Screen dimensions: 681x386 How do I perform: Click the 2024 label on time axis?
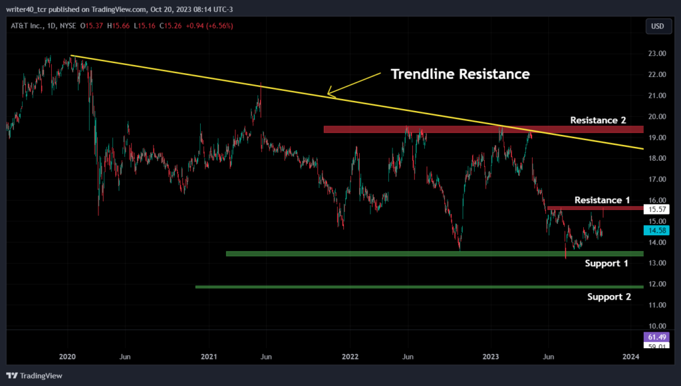pos(630,357)
